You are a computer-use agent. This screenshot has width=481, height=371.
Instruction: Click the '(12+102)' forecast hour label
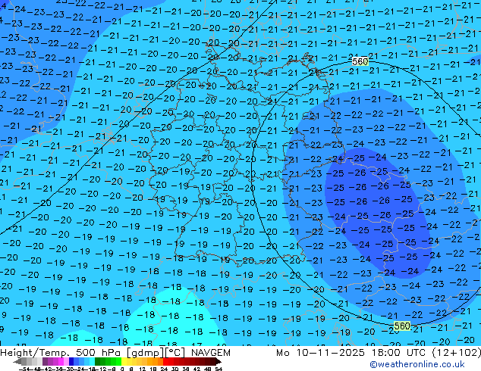pos(457,353)
